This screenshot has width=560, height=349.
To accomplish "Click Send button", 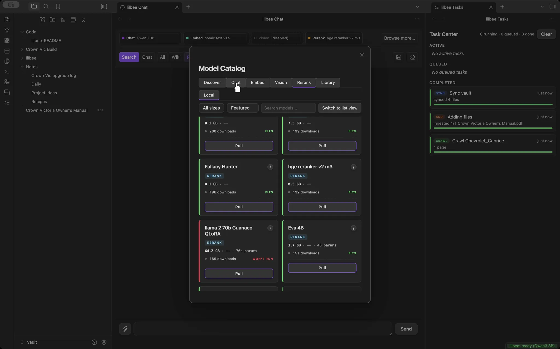I will (x=406, y=329).
